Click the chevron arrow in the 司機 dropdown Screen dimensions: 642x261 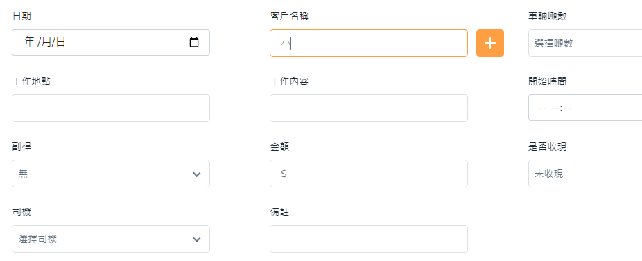(197, 239)
